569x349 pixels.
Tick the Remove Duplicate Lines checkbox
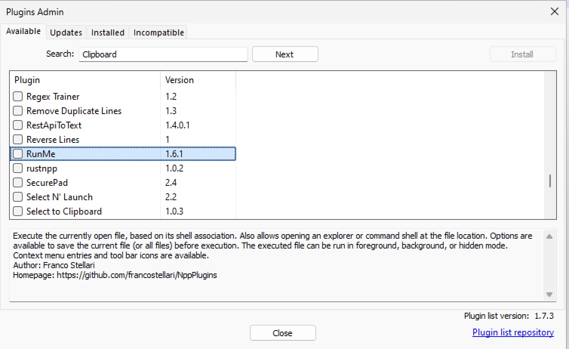[x=18, y=111]
